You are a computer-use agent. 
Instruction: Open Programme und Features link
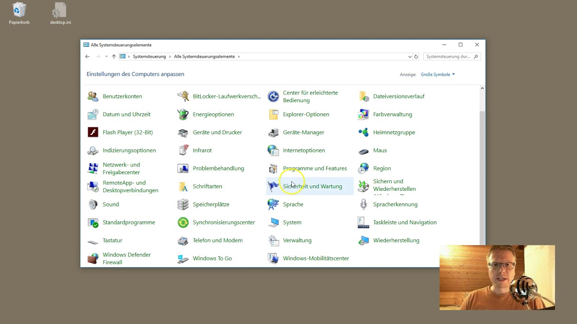pos(315,168)
